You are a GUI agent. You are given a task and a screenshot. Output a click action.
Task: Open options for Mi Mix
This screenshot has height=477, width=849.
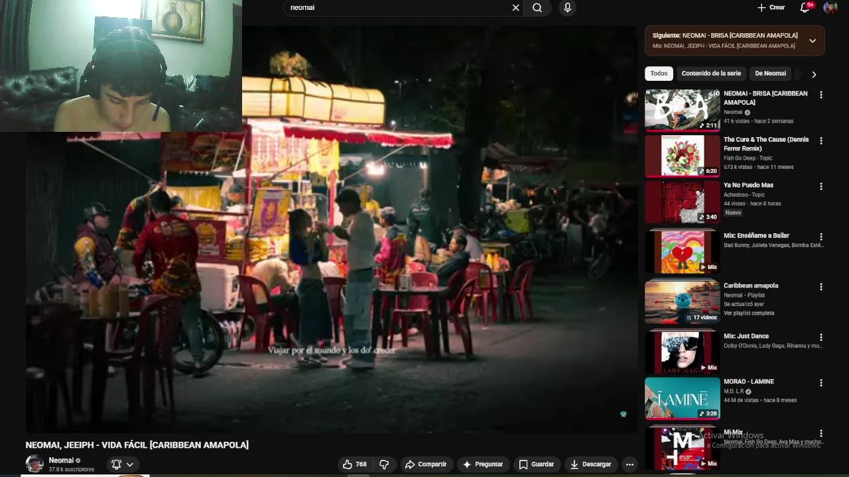click(x=821, y=433)
